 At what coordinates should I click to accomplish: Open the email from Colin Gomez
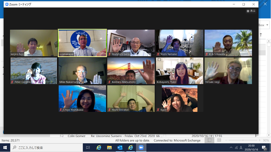[127, 136]
